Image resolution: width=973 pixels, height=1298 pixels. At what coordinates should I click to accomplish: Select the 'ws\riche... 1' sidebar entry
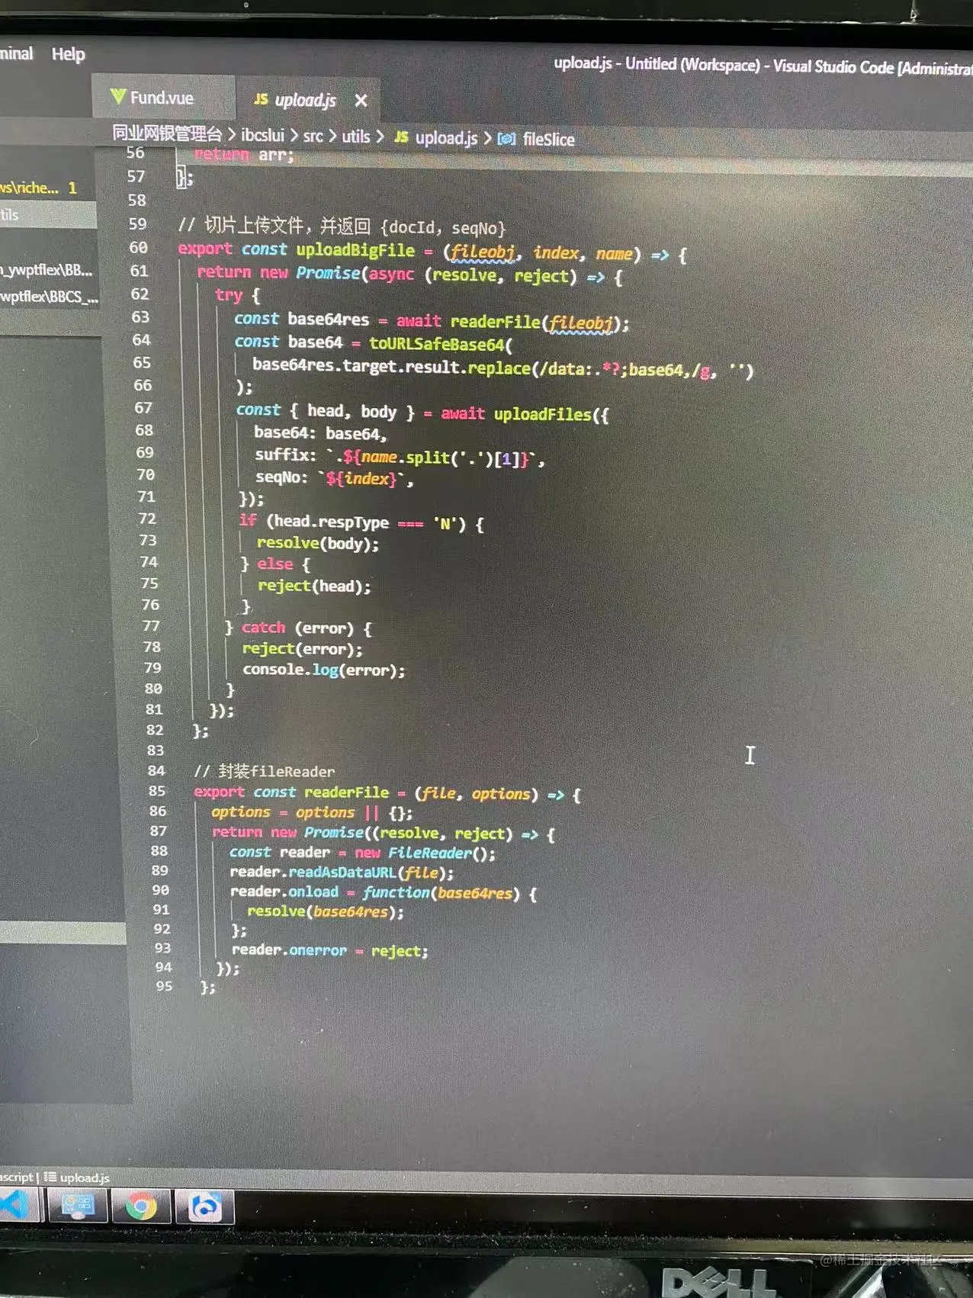coord(38,188)
